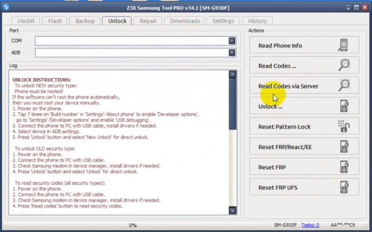Image resolution: width=372 pixels, height=232 pixels.
Task: Click the phone icon on Reset FRP button
Action: tap(344, 167)
